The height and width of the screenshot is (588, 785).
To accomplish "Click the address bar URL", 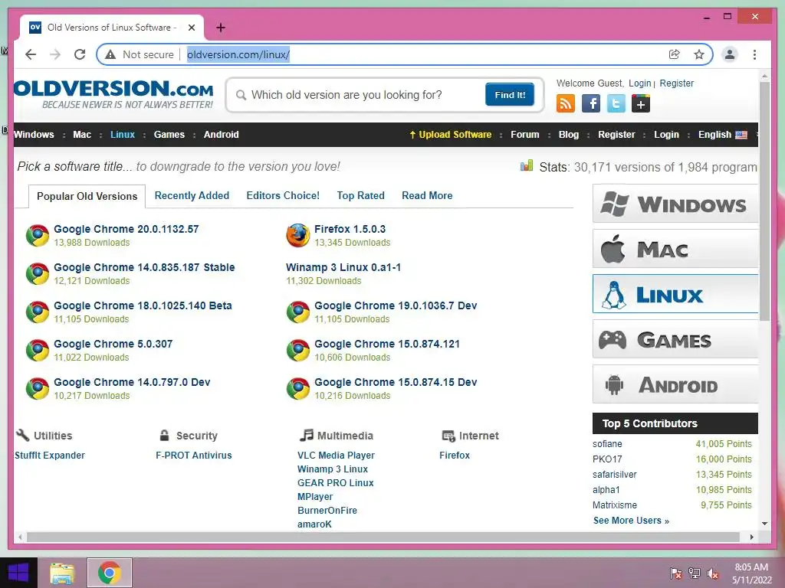I will [238, 54].
